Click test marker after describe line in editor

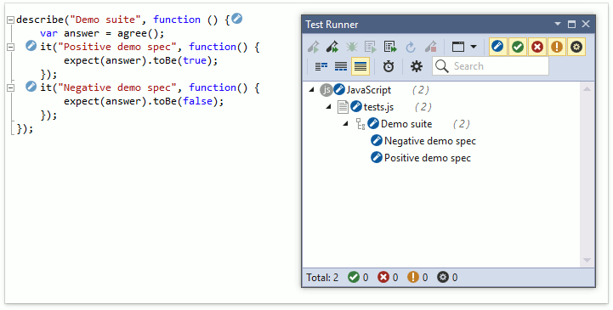[237, 19]
